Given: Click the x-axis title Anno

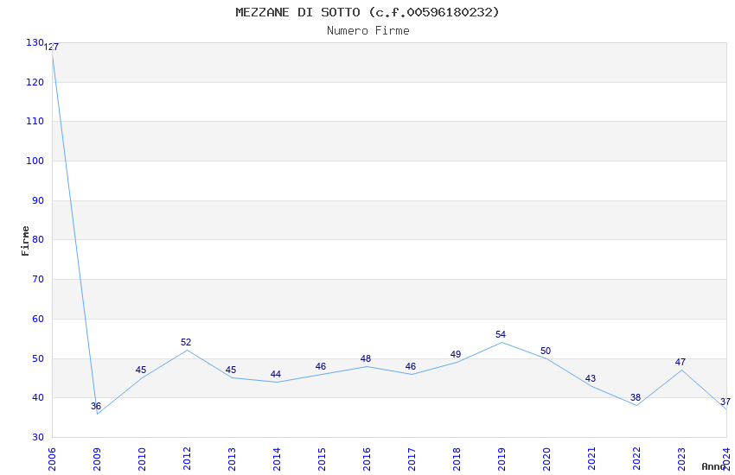Looking at the screenshot, I should (713, 466).
